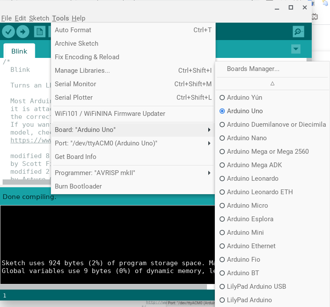This screenshot has width=330, height=307.
Task: Select the Blink sketch tab
Action: [x=19, y=51]
